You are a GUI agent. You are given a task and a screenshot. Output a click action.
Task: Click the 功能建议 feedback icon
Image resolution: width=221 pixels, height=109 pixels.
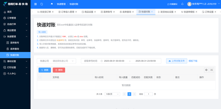tap(168, 4)
